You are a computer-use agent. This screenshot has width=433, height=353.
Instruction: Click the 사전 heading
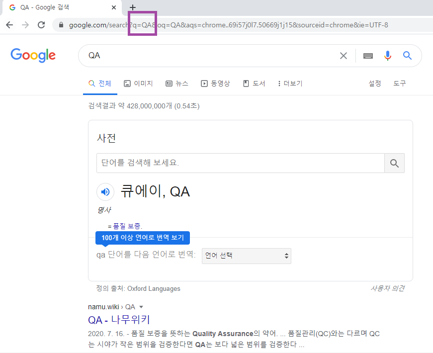(x=106, y=138)
